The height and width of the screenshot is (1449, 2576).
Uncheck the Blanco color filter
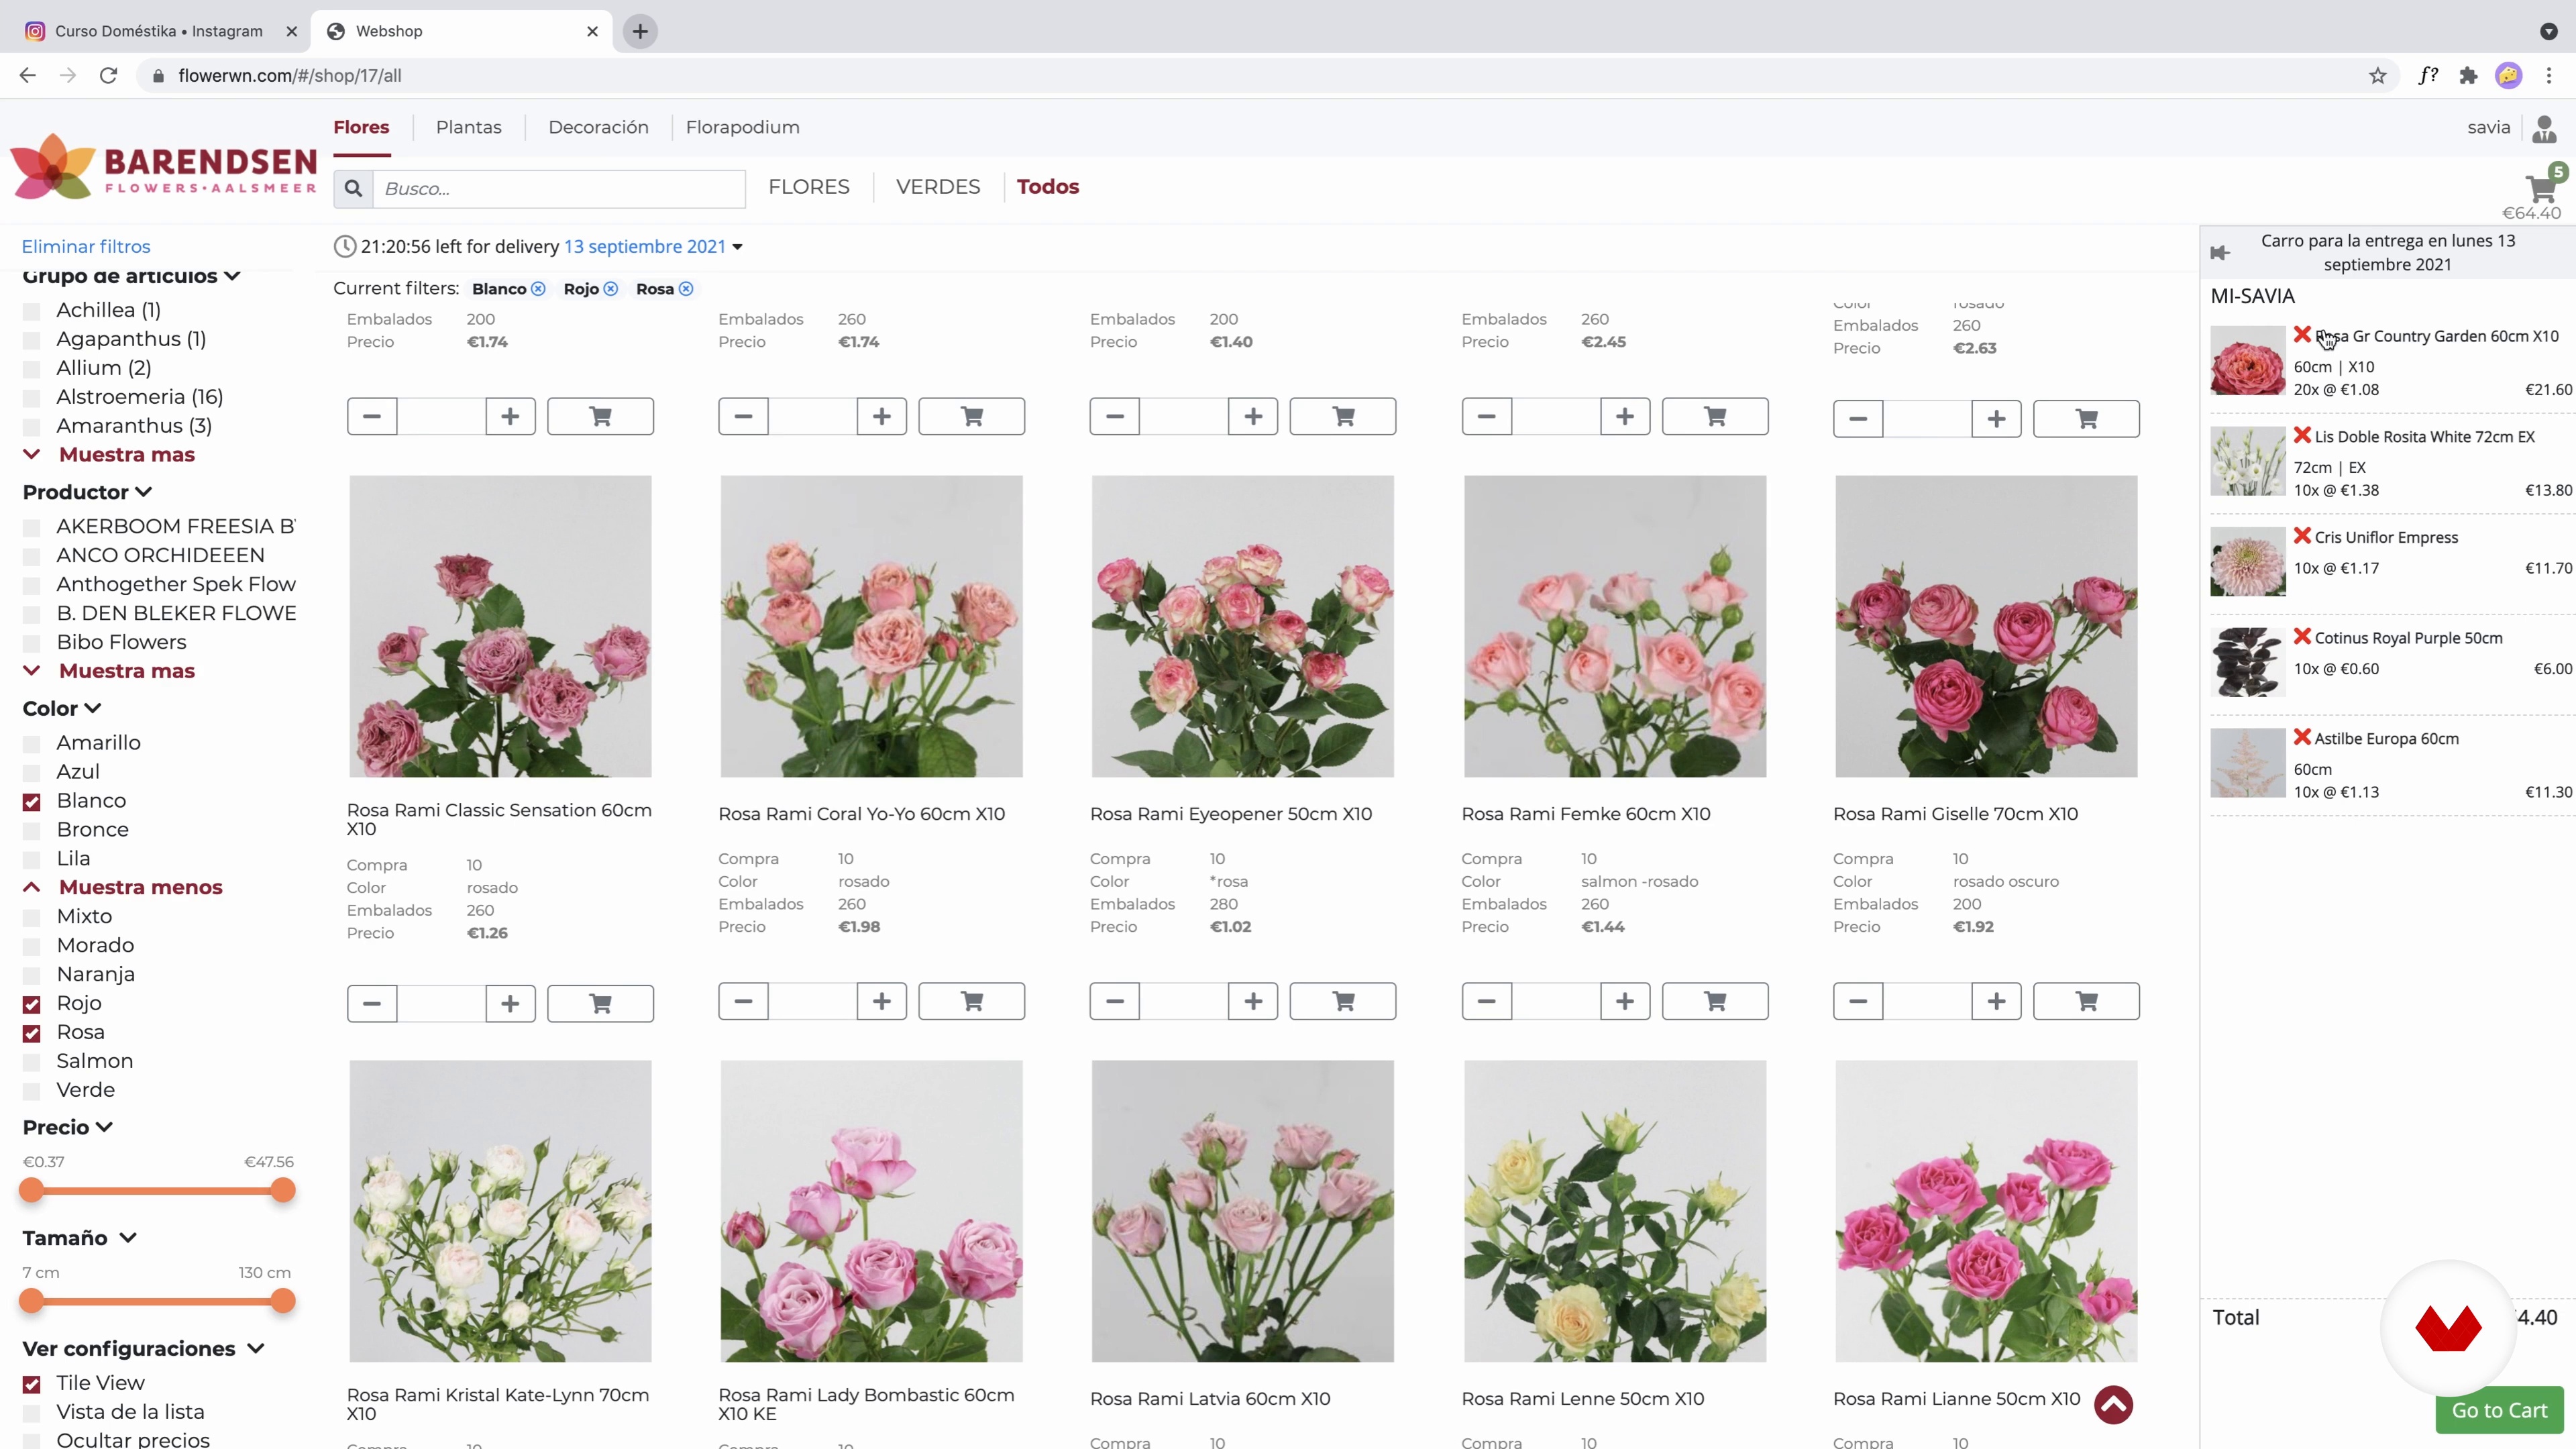pyautogui.click(x=32, y=802)
